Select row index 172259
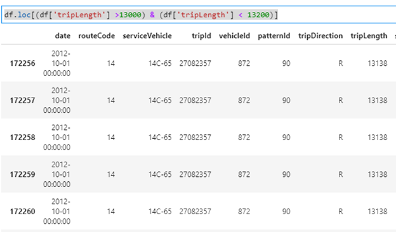The width and height of the screenshot is (396, 232). [22, 174]
